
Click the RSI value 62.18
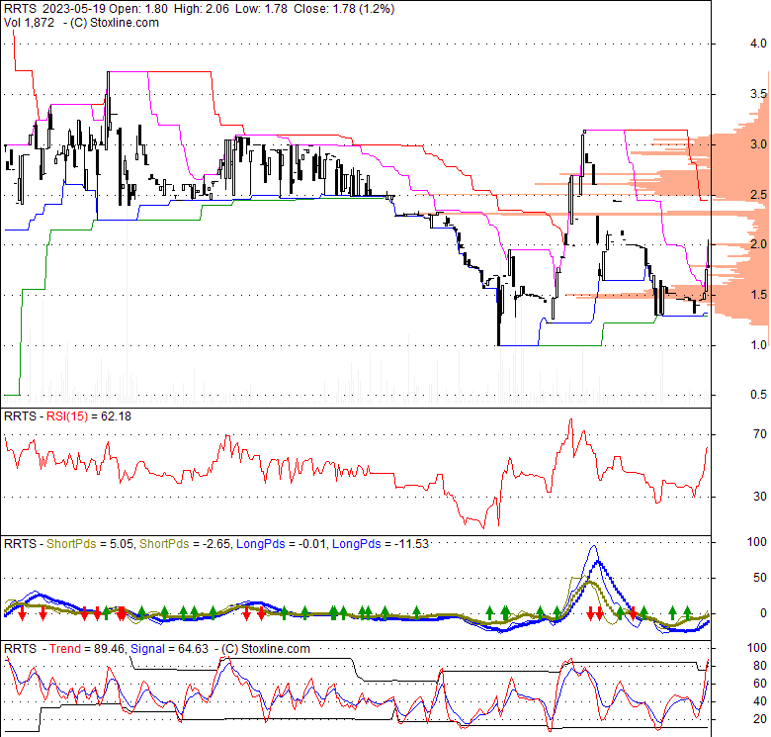(116, 416)
